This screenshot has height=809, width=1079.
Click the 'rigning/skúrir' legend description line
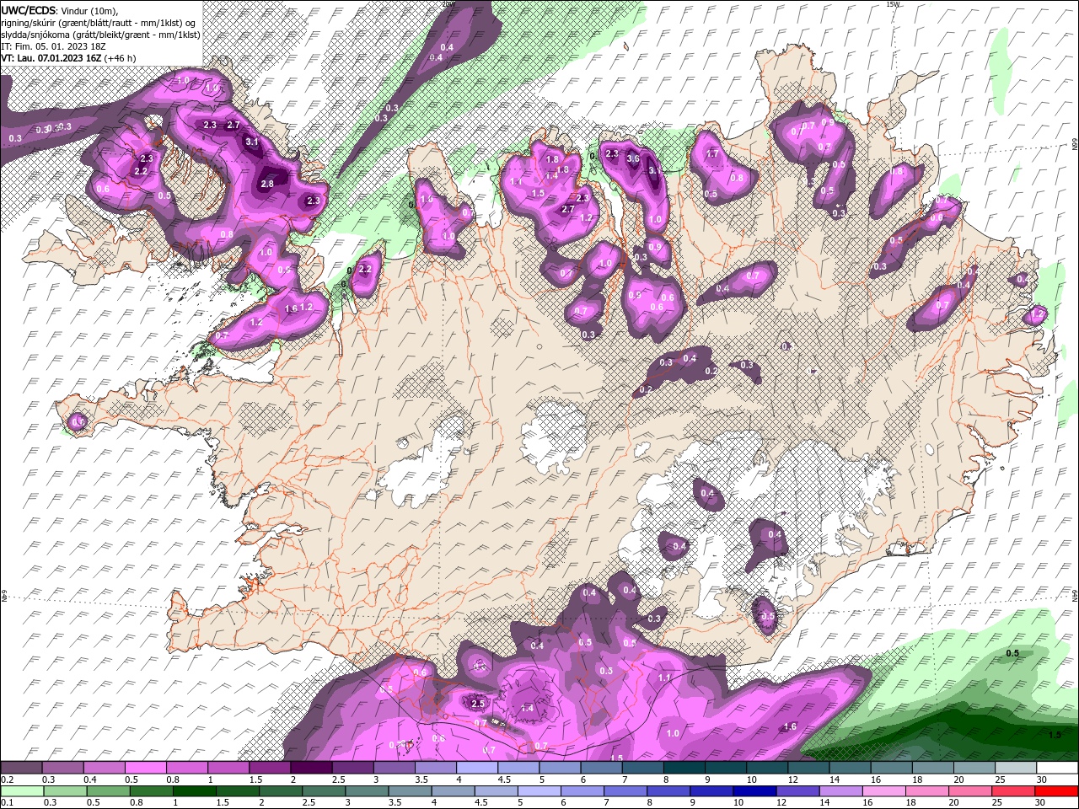99,22
